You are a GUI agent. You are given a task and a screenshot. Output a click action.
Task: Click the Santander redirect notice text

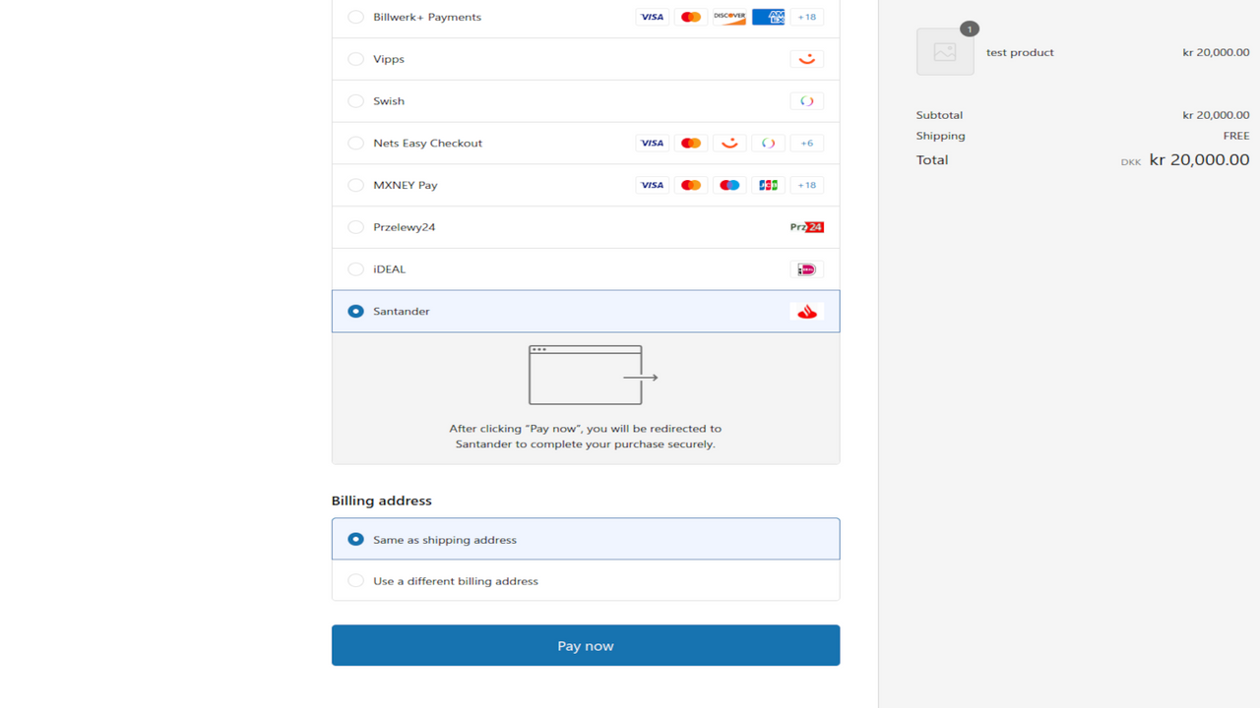(x=586, y=437)
